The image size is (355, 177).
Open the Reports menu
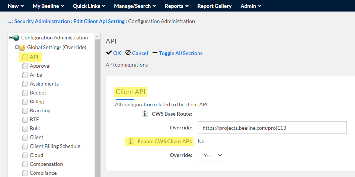tap(177, 6)
